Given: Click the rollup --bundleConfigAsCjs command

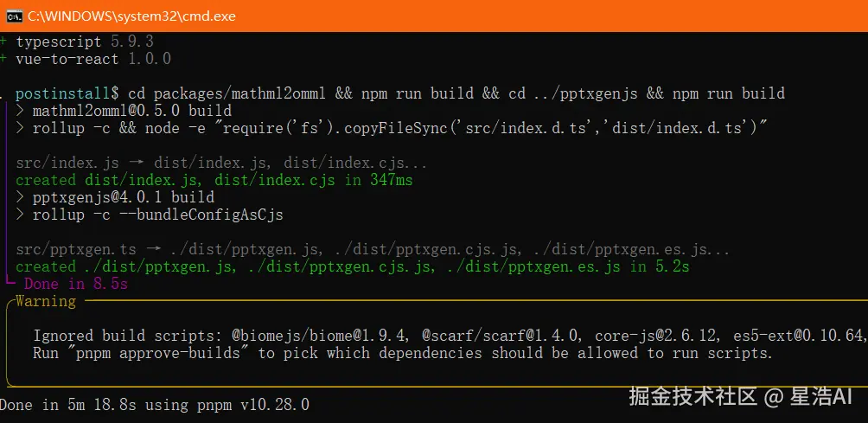Looking at the screenshot, I should pyautogui.click(x=157, y=215).
